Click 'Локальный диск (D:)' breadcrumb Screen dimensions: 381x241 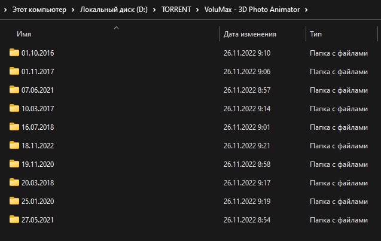[115, 10]
